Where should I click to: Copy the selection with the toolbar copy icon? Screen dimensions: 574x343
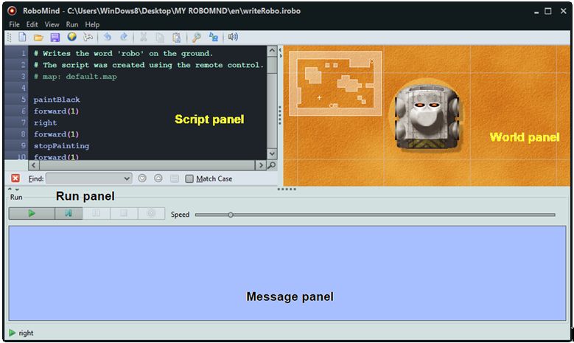click(160, 37)
